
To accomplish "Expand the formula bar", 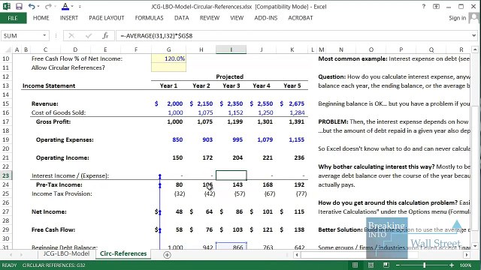I will [x=474, y=36].
